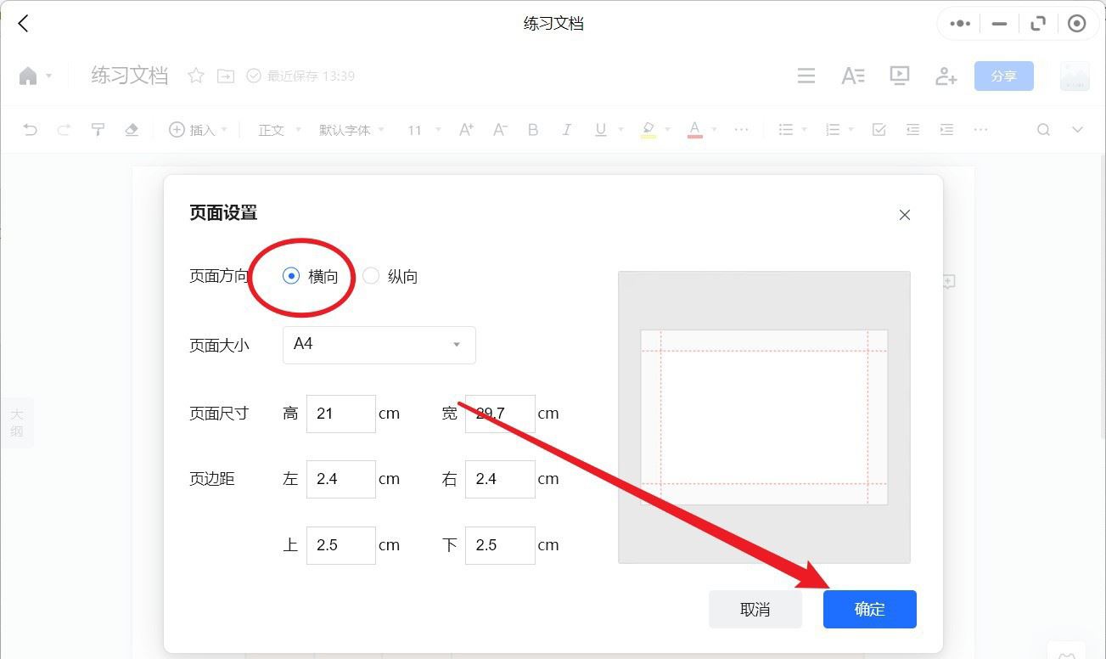The width and height of the screenshot is (1106, 659).
Task: Open the red font color picker
Action: pos(695,130)
